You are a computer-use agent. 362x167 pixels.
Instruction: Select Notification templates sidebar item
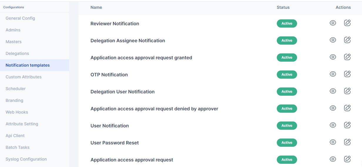(x=28, y=65)
